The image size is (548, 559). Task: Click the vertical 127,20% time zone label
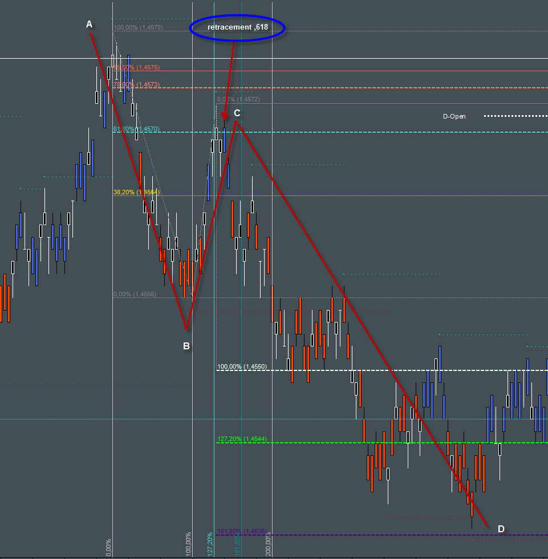[210, 544]
